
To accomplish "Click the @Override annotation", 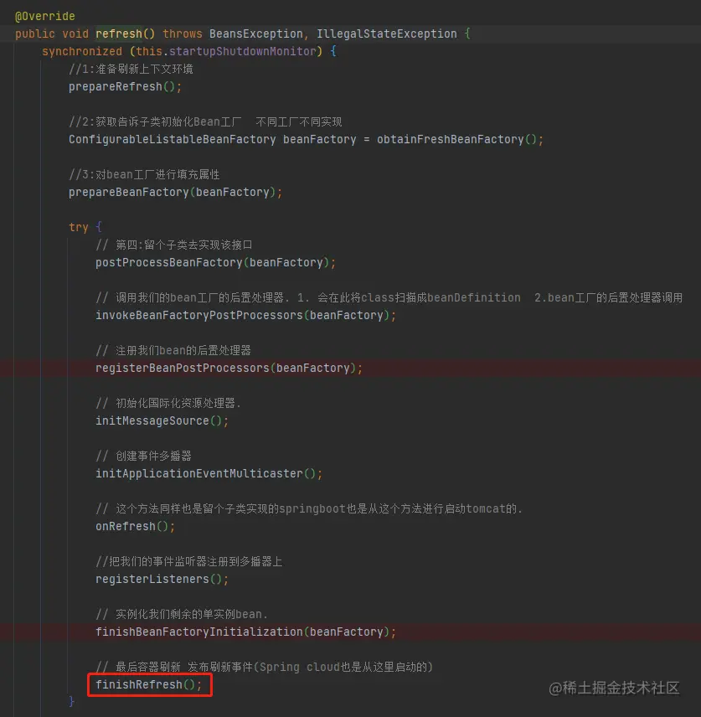I will click(x=45, y=17).
